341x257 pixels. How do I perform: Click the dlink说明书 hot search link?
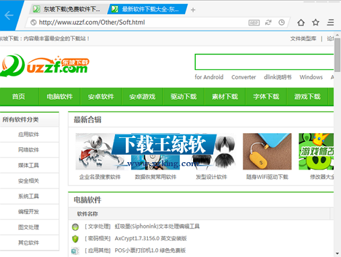pos(278,77)
